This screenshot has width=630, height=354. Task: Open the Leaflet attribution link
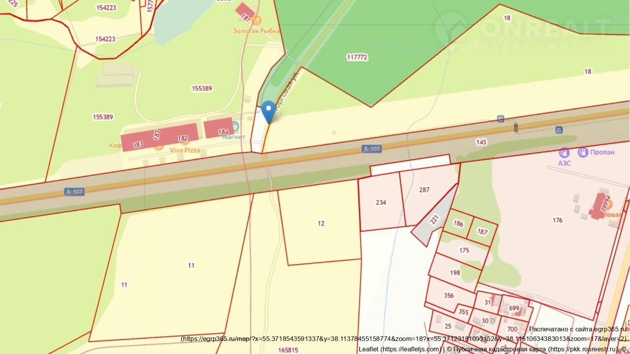(x=399, y=349)
